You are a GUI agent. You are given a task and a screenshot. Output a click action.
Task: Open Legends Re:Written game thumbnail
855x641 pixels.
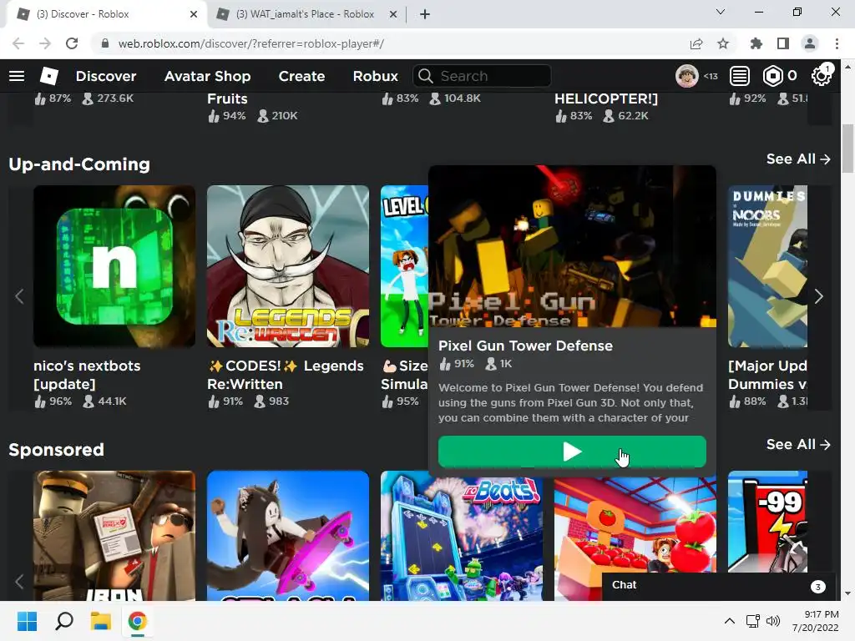tap(288, 266)
